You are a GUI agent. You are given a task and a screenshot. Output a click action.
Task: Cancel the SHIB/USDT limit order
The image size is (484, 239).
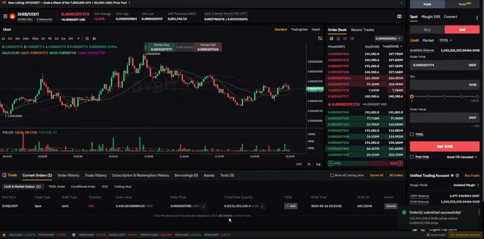(391, 206)
